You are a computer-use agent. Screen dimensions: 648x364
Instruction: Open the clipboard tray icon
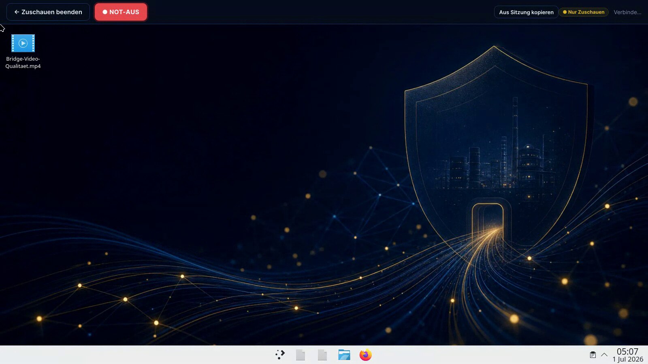593,355
